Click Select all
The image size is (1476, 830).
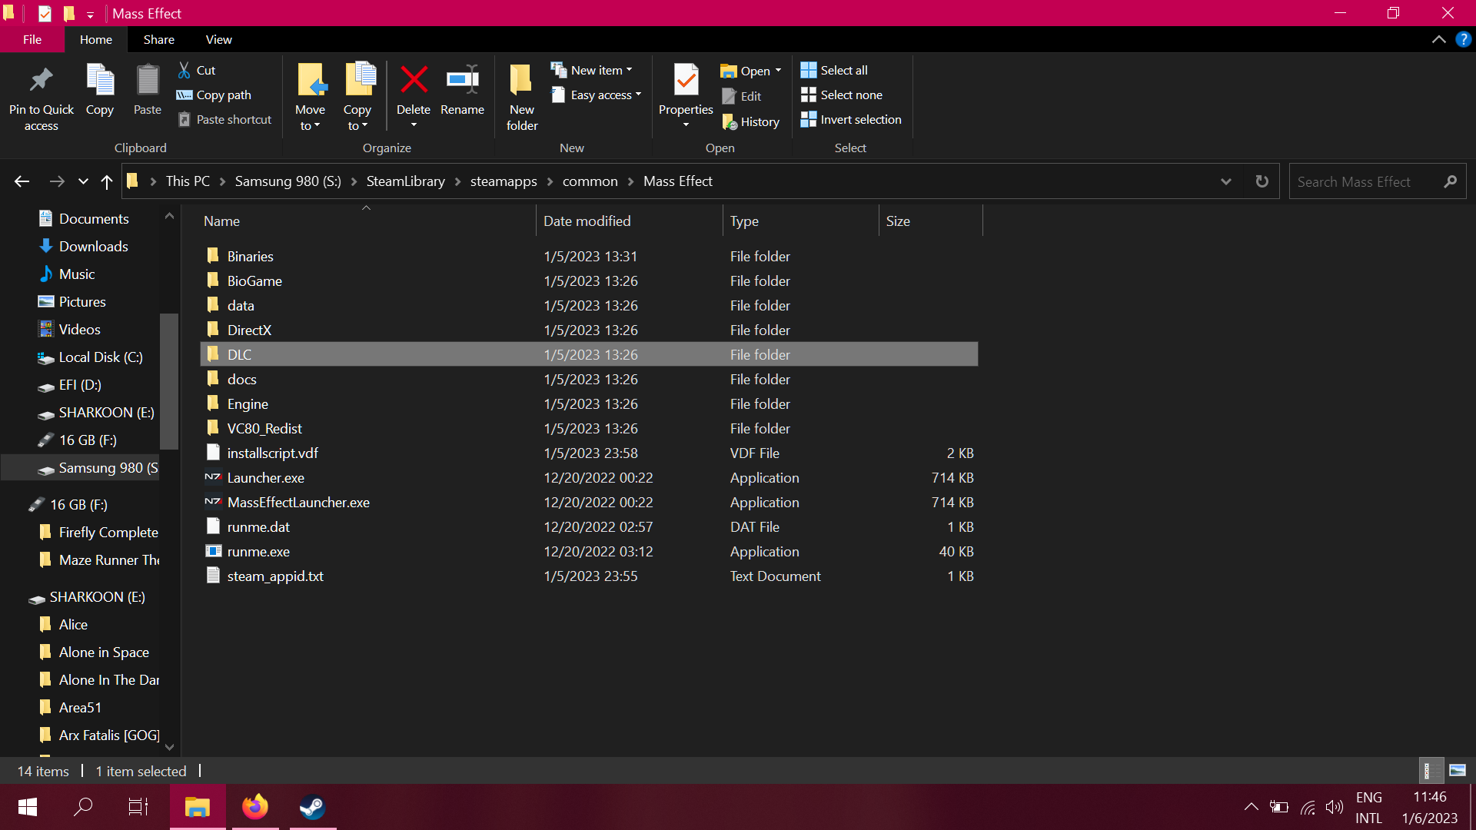click(834, 70)
